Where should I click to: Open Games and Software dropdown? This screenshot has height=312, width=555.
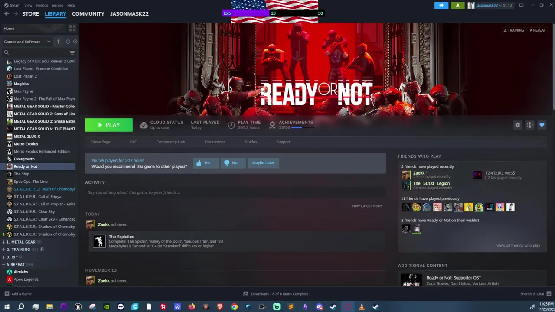(27, 42)
